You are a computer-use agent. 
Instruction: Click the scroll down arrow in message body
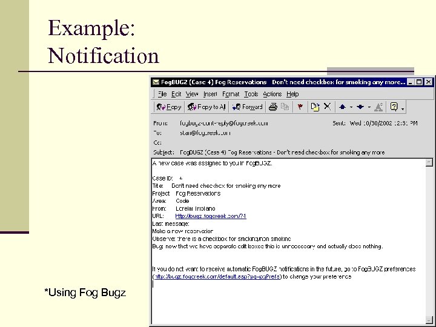pos(429,320)
